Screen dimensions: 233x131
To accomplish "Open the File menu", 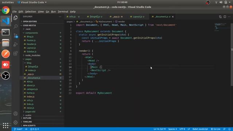I will (15, 12).
